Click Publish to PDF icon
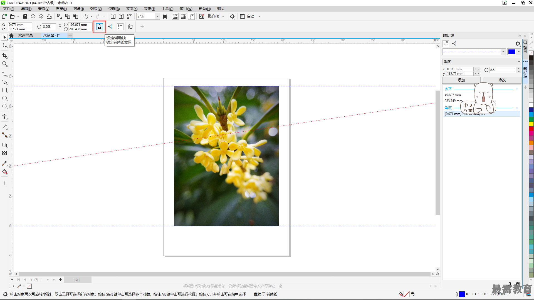534x300 pixels. pos(129,16)
